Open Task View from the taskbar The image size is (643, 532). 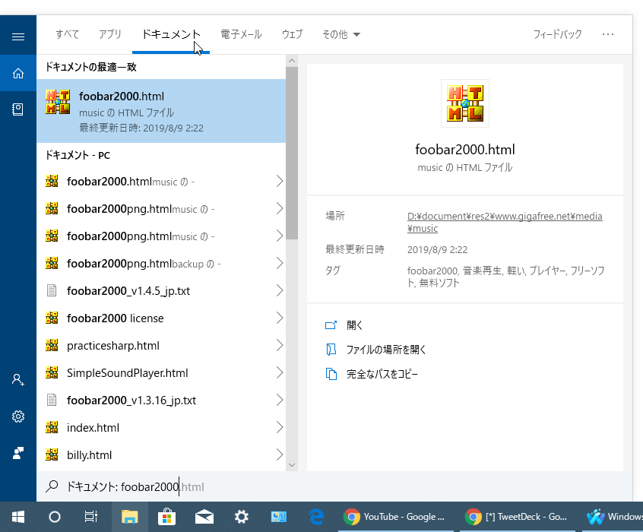(90, 517)
